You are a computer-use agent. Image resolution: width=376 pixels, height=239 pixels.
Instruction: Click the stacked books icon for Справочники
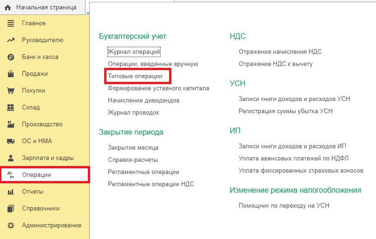[11, 209]
